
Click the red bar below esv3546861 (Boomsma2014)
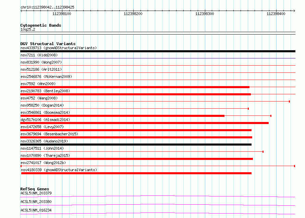(122, 116)
